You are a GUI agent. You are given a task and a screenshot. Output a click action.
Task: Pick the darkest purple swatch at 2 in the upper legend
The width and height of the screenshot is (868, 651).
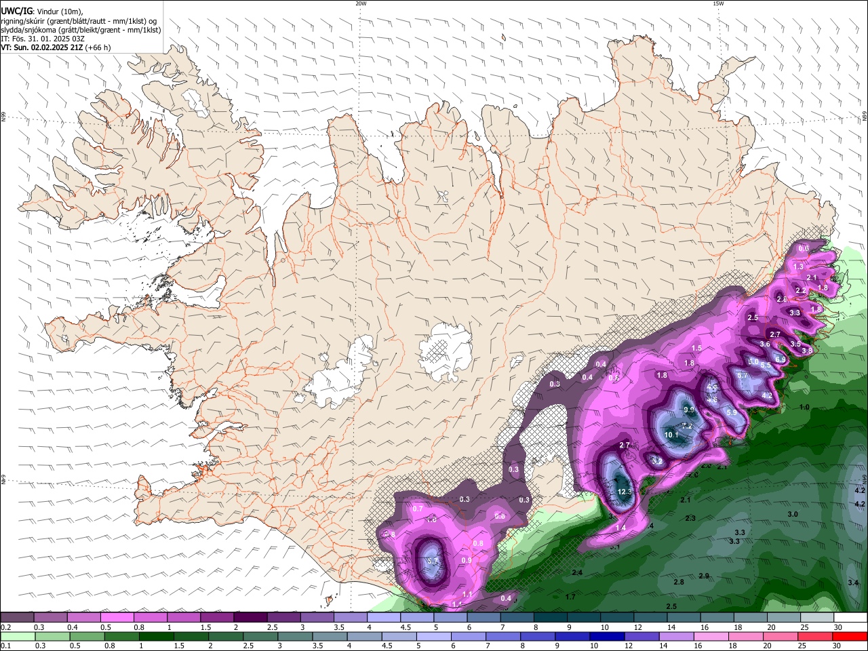(250, 617)
